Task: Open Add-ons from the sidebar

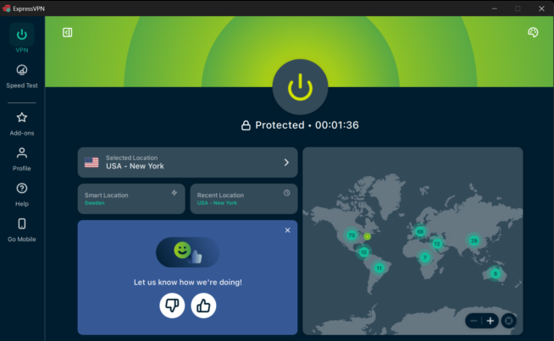Action: (x=21, y=124)
